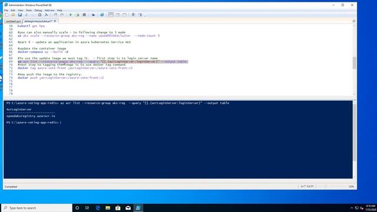Image resolution: width=377 pixels, height=212 pixels.
Task: Click the Copy toolbar icon
Action: pyautogui.click(x=33, y=15)
